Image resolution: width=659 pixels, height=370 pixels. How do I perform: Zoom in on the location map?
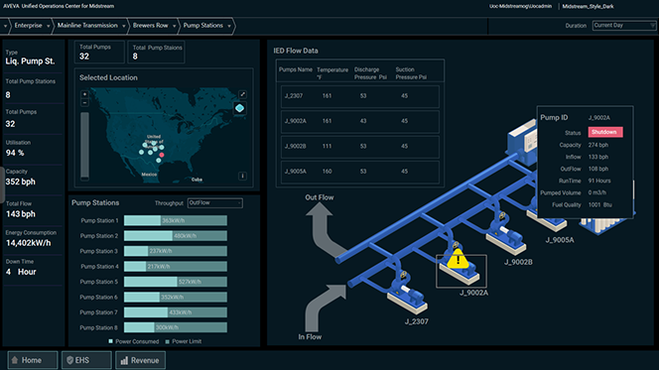tap(84, 94)
